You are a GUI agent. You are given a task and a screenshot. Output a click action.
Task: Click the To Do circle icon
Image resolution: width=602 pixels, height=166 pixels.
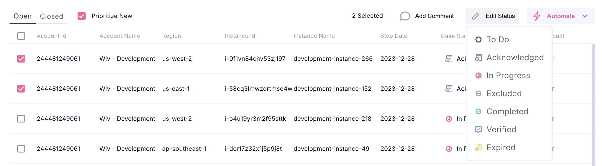coord(478,39)
